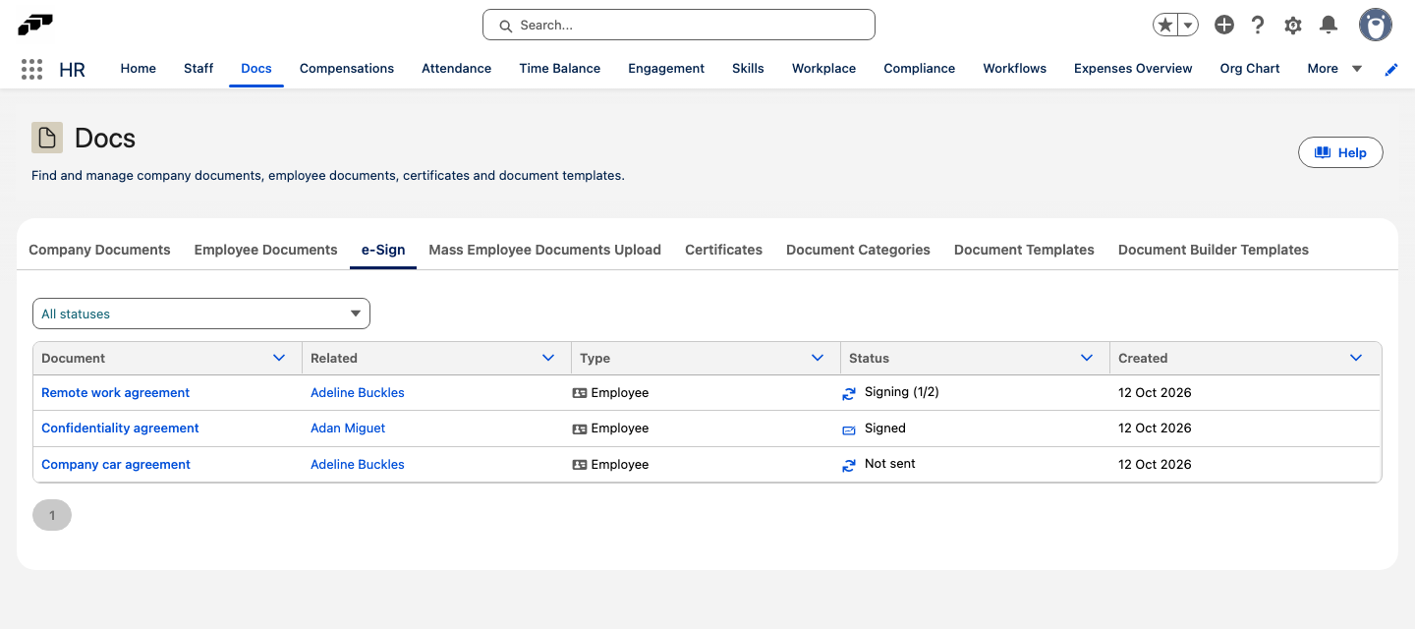This screenshot has width=1415, height=629.
Task: Switch to the Document Templates tab
Action: click(1024, 250)
